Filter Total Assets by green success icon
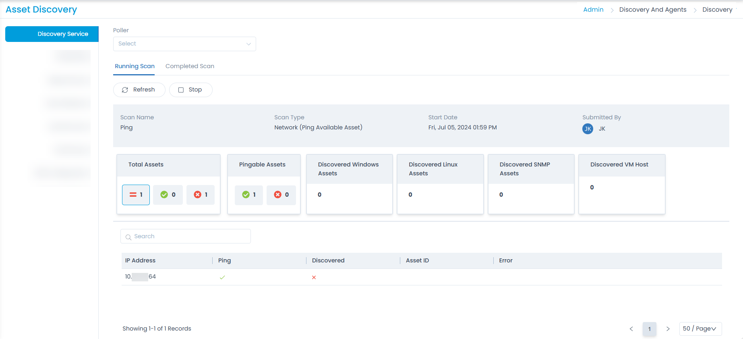This screenshot has width=743, height=339. point(168,195)
